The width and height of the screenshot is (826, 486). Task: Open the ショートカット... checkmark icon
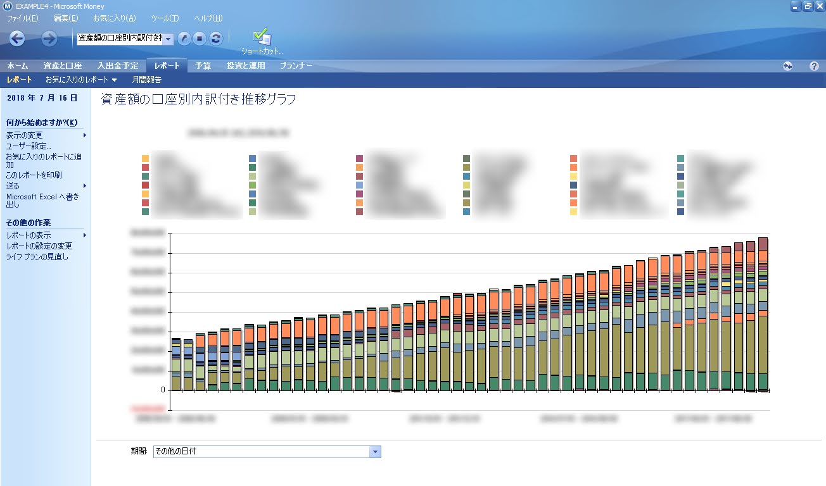coord(262,41)
